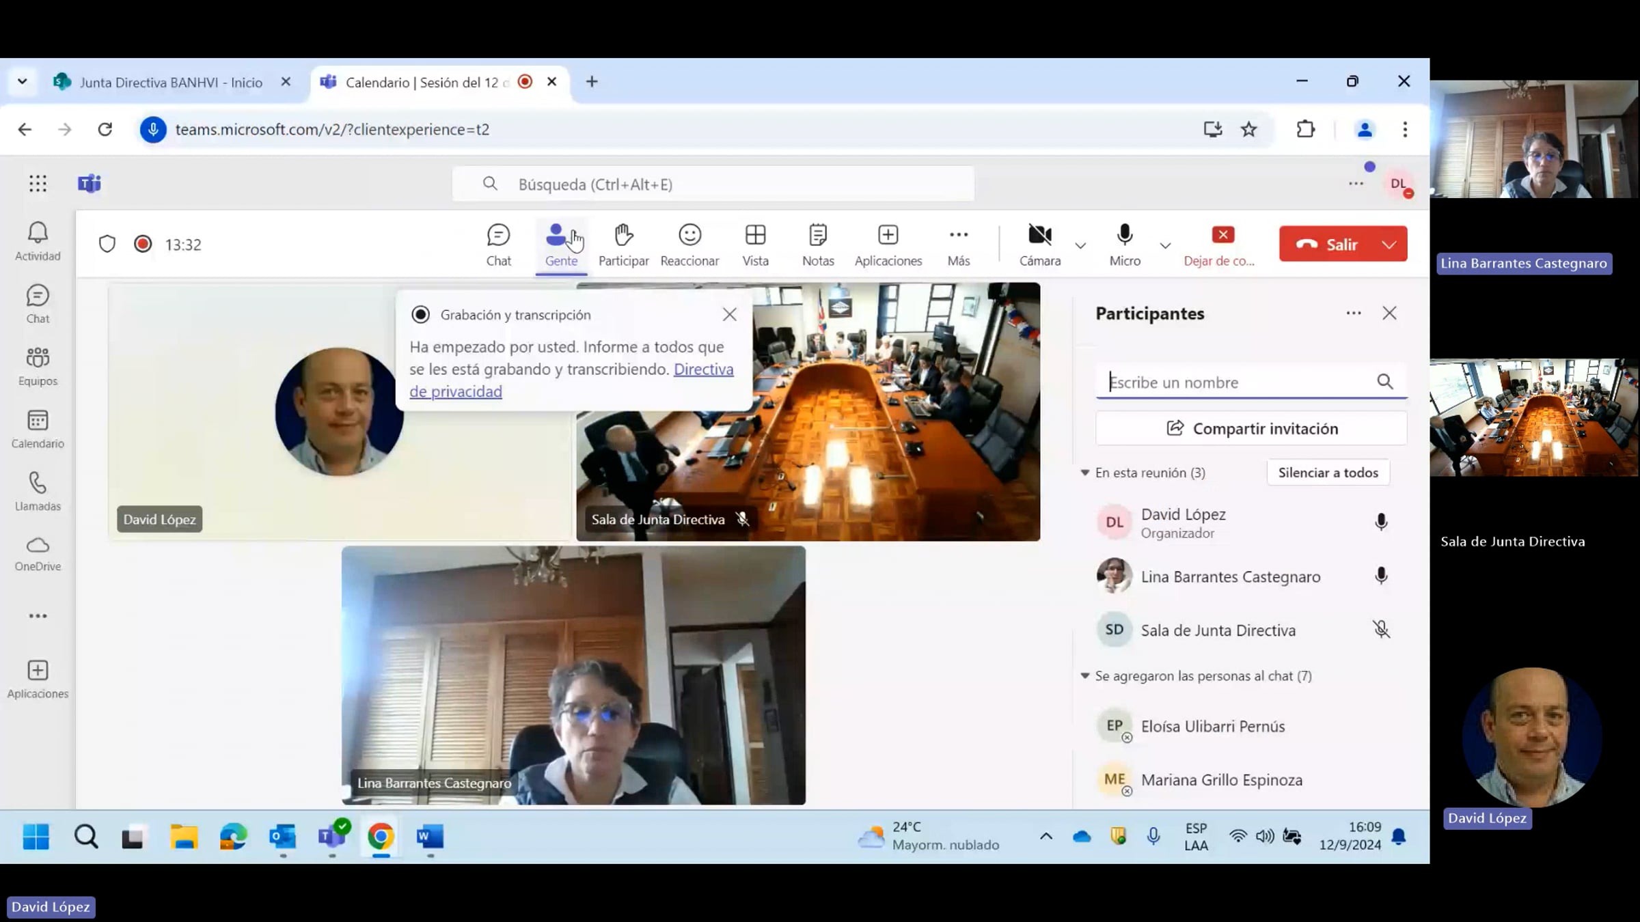The width and height of the screenshot is (1640, 922).
Task: Open a new browser tab
Action: click(592, 82)
